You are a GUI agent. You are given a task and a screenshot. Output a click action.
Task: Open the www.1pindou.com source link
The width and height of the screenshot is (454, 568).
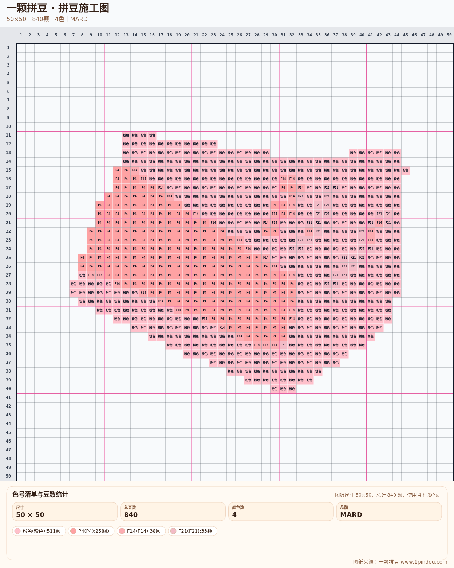click(424, 562)
